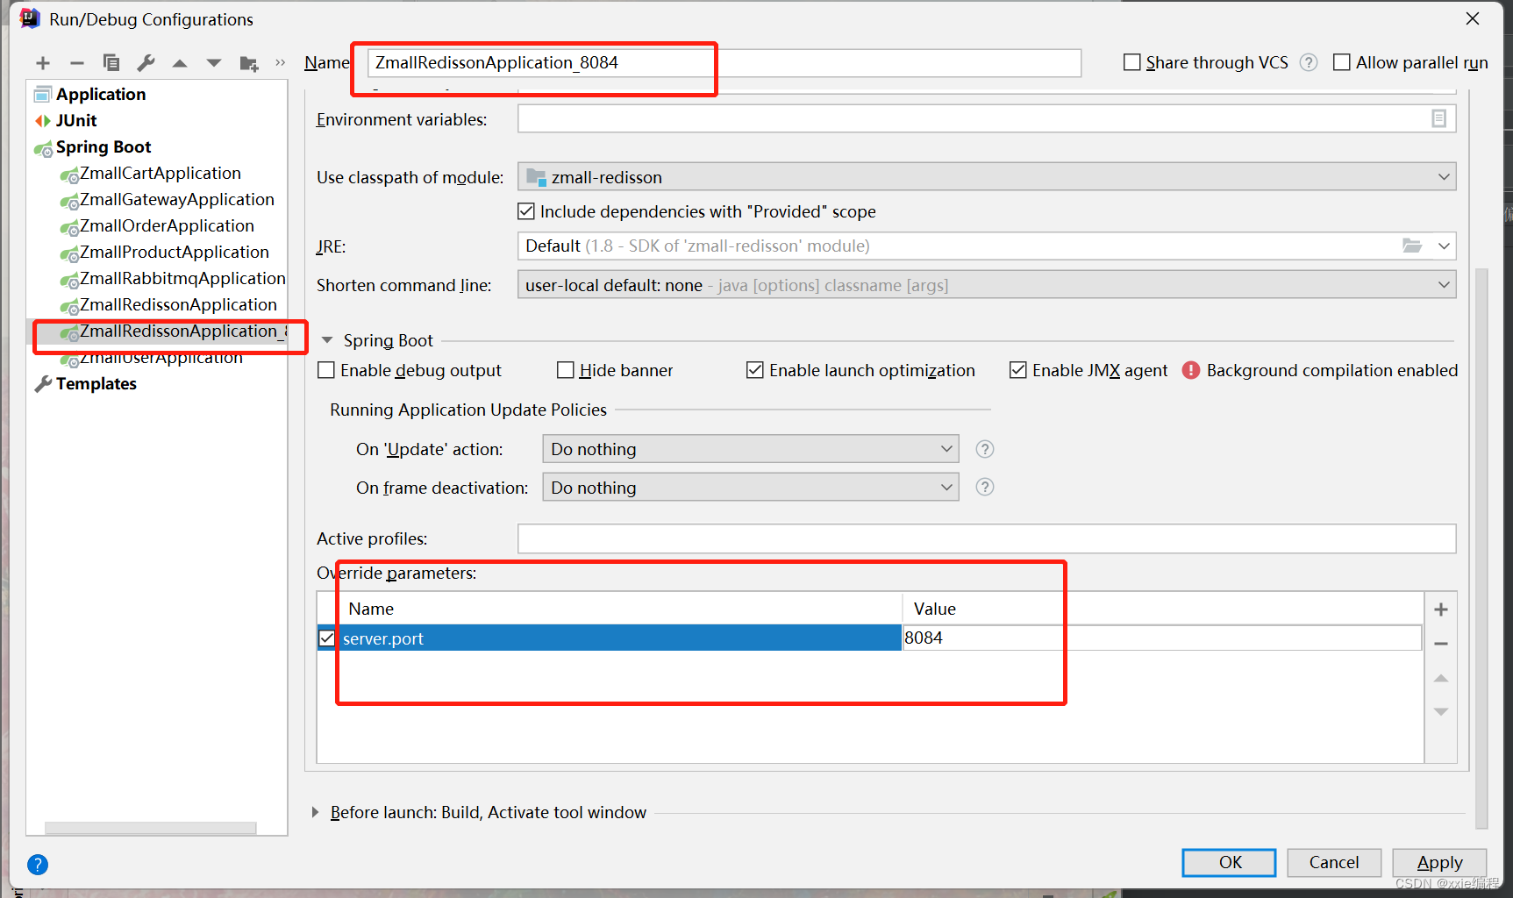Select the Spring Boot tree node
This screenshot has width=1513, height=898.
[103, 146]
